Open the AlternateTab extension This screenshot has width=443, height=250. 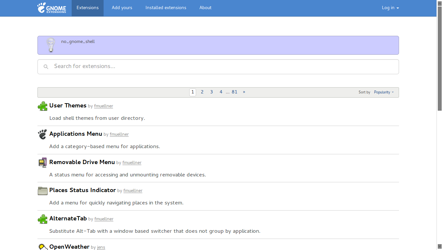68,218
